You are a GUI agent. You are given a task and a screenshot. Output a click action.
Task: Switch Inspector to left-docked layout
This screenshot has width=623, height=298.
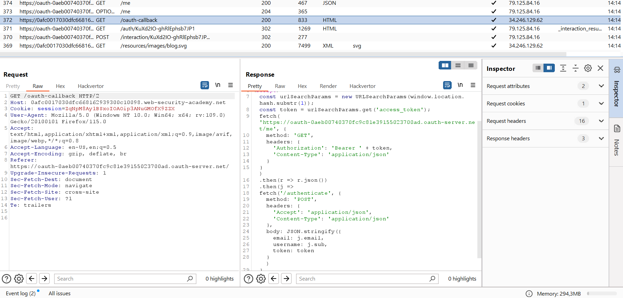click(x=538, y=68)
